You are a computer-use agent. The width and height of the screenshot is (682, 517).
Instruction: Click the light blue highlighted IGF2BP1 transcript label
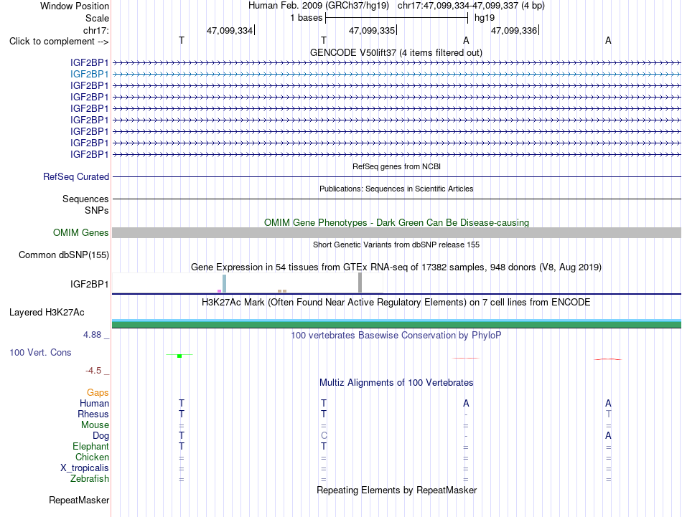pyautogui.click(x=89, y=75)
